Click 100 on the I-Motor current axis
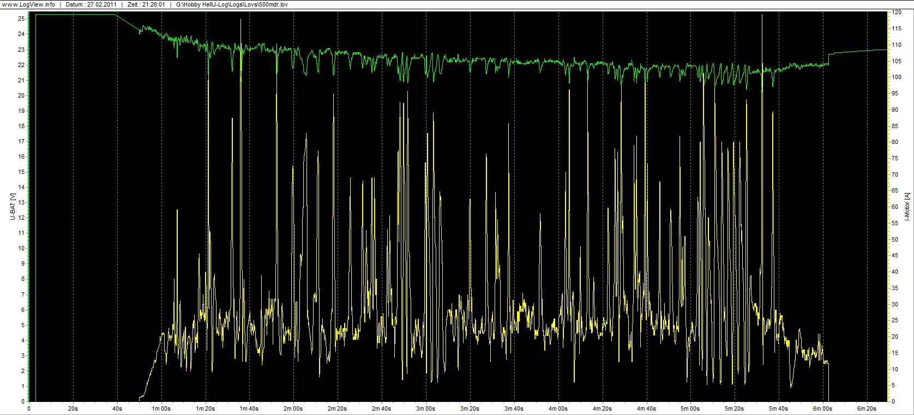Viewport: 914px width, 415px height. (x=896, y=77)
